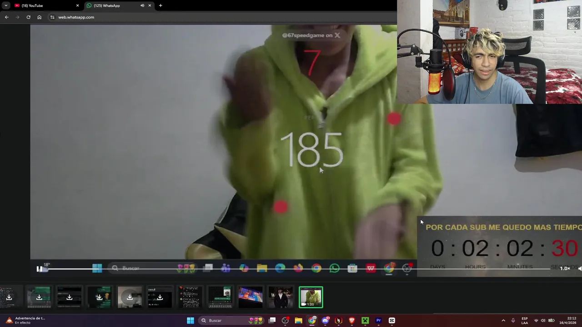Viewport: 582px width, 327px height.
Task: Go forward in the browser
Action: [x=17, y=17]
